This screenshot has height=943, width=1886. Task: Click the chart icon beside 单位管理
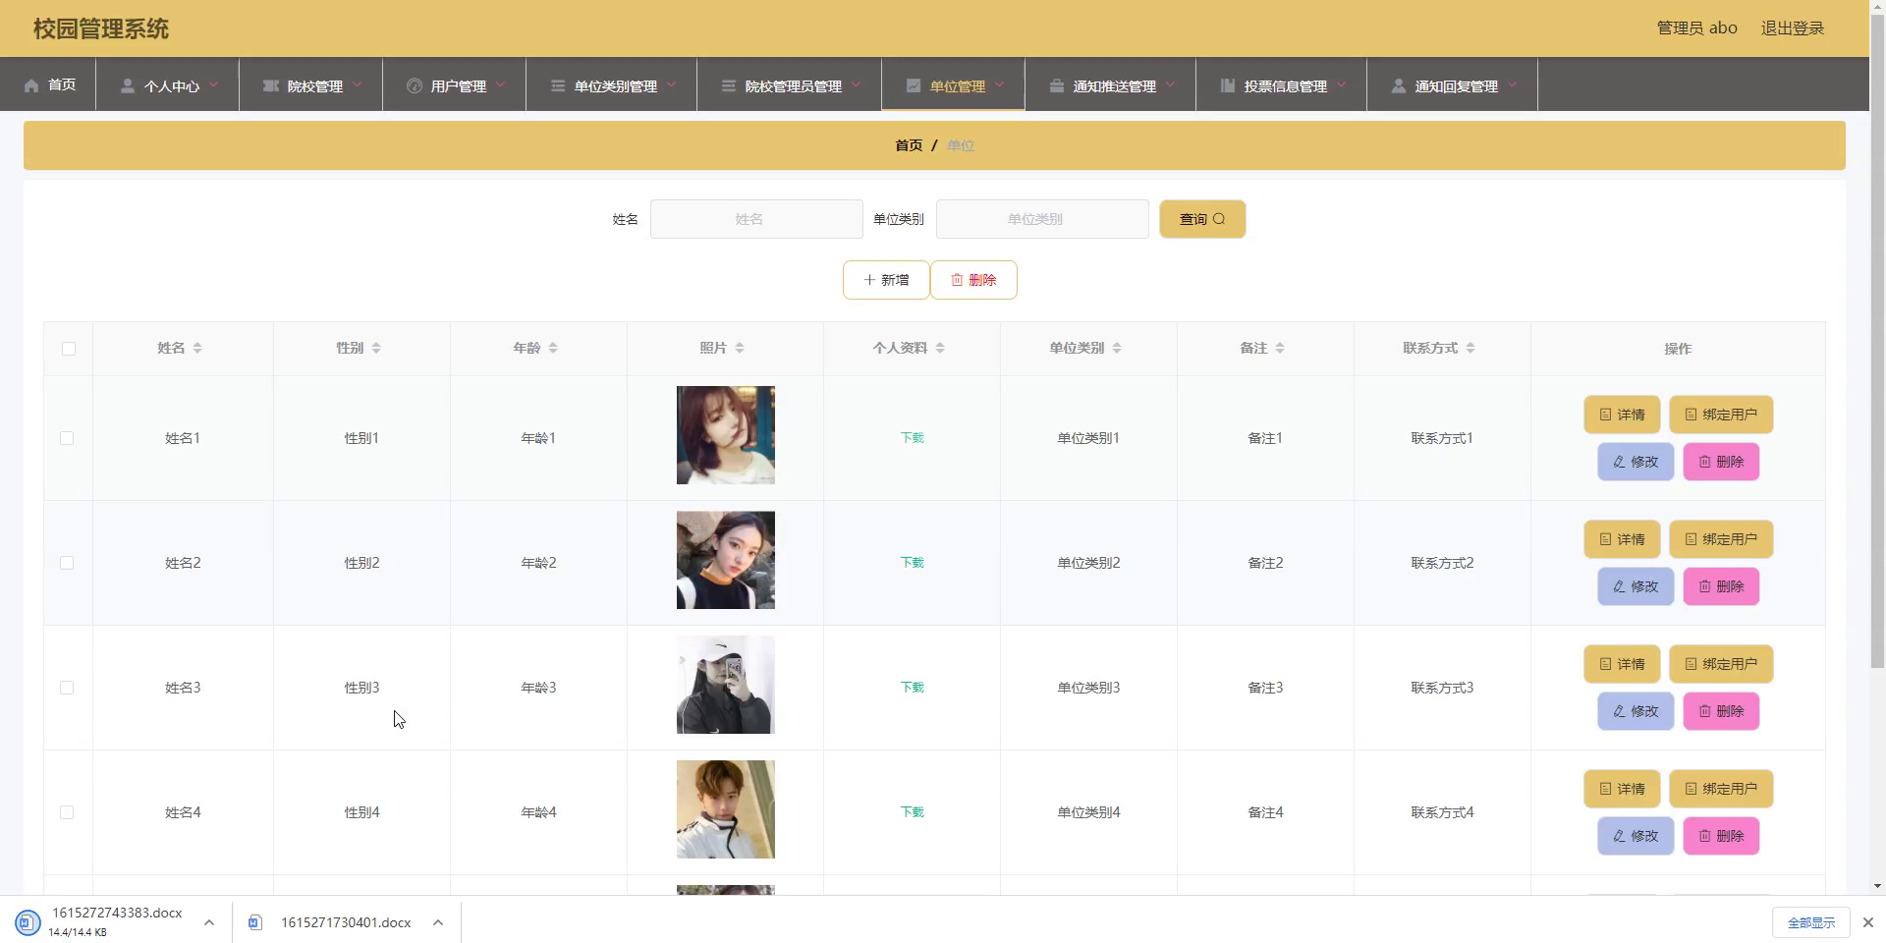(914, 86)
